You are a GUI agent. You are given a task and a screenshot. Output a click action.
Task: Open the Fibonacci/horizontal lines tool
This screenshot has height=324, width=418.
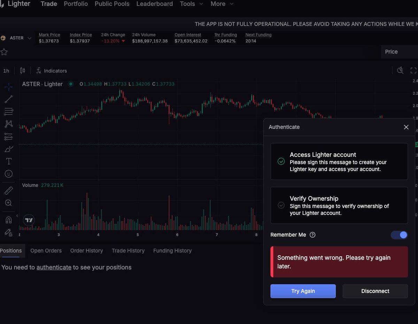click(9, 111)
